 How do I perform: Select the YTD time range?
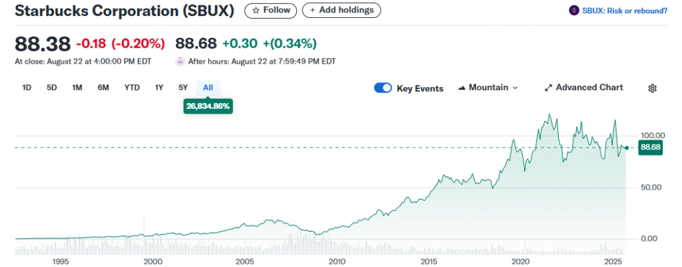(x=132, y=88)
